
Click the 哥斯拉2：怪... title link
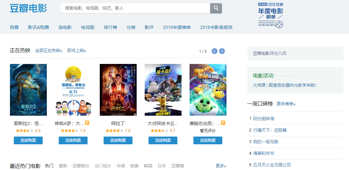coord(28,123)
